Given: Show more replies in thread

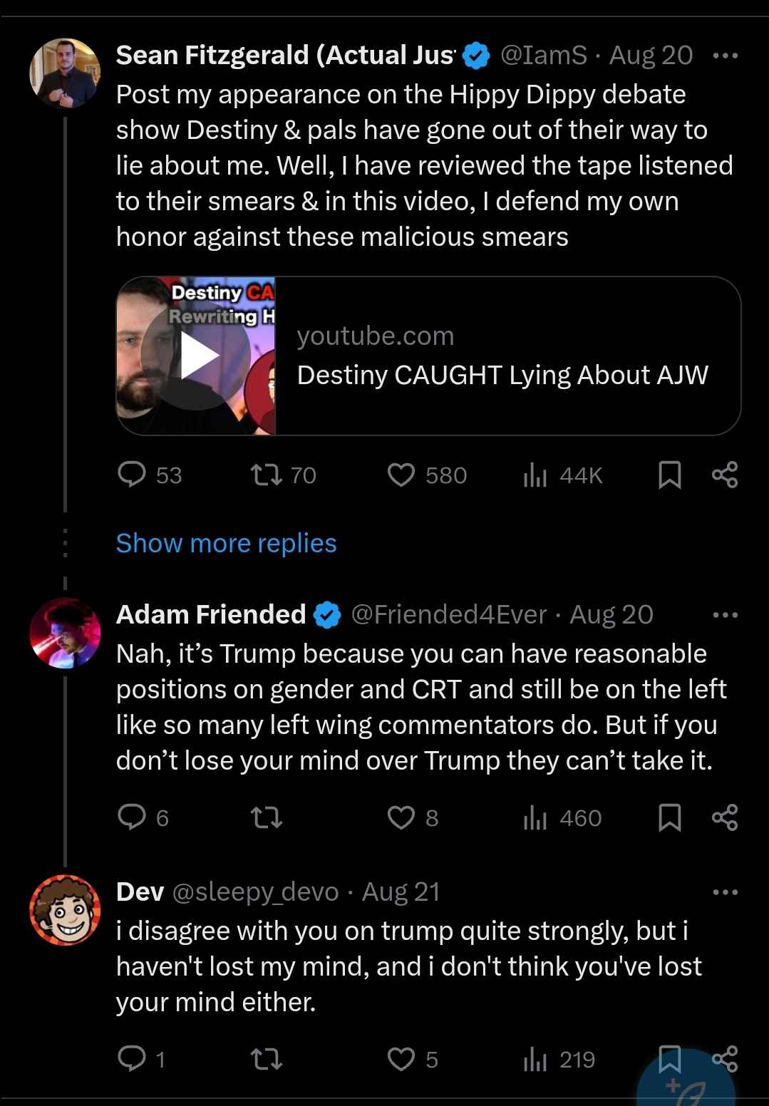Looking at the screenshot, I should tap(226, 543).
